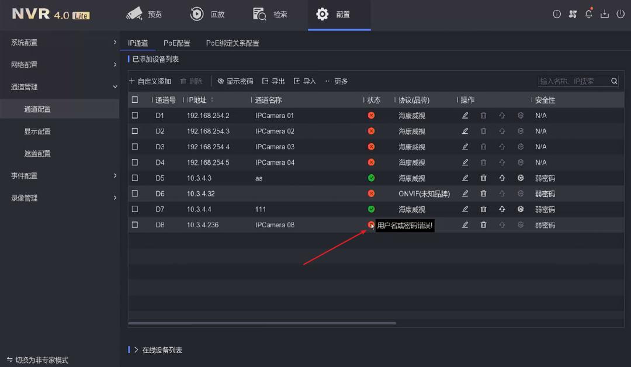This screenshot has width=631, height=367.
Task: Click the D5 channel edit pencil icon
Action: pos(464,178)
